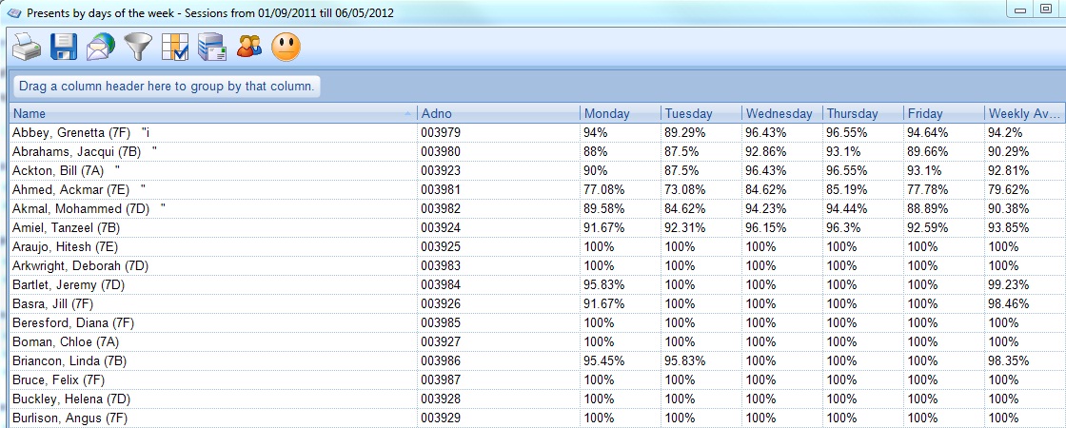
Task: Select row Boman, Chloe (7A)
Action: click(538, 341)
